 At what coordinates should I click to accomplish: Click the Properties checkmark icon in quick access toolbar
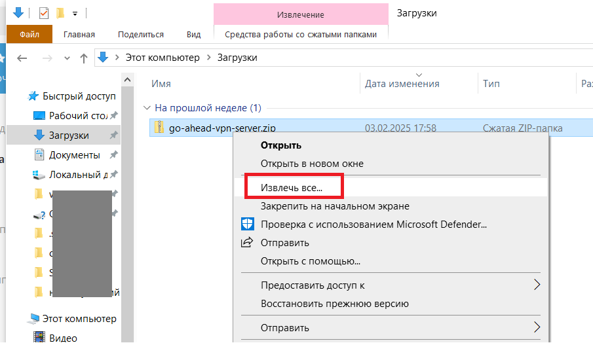(x=44, y=13)
